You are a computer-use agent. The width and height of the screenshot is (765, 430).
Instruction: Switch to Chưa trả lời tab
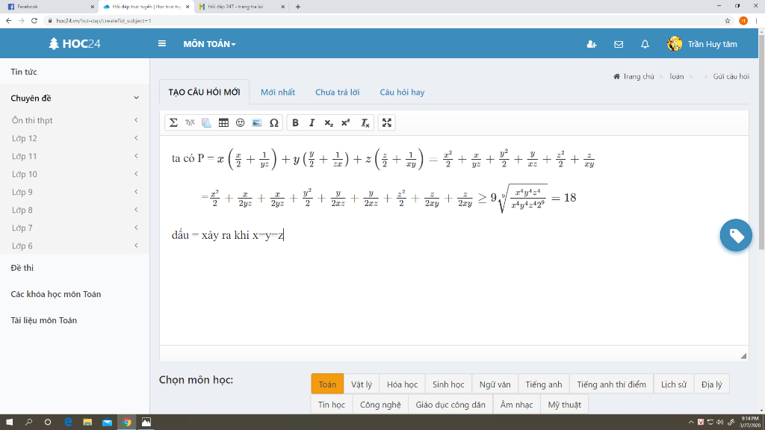(337, 92)
